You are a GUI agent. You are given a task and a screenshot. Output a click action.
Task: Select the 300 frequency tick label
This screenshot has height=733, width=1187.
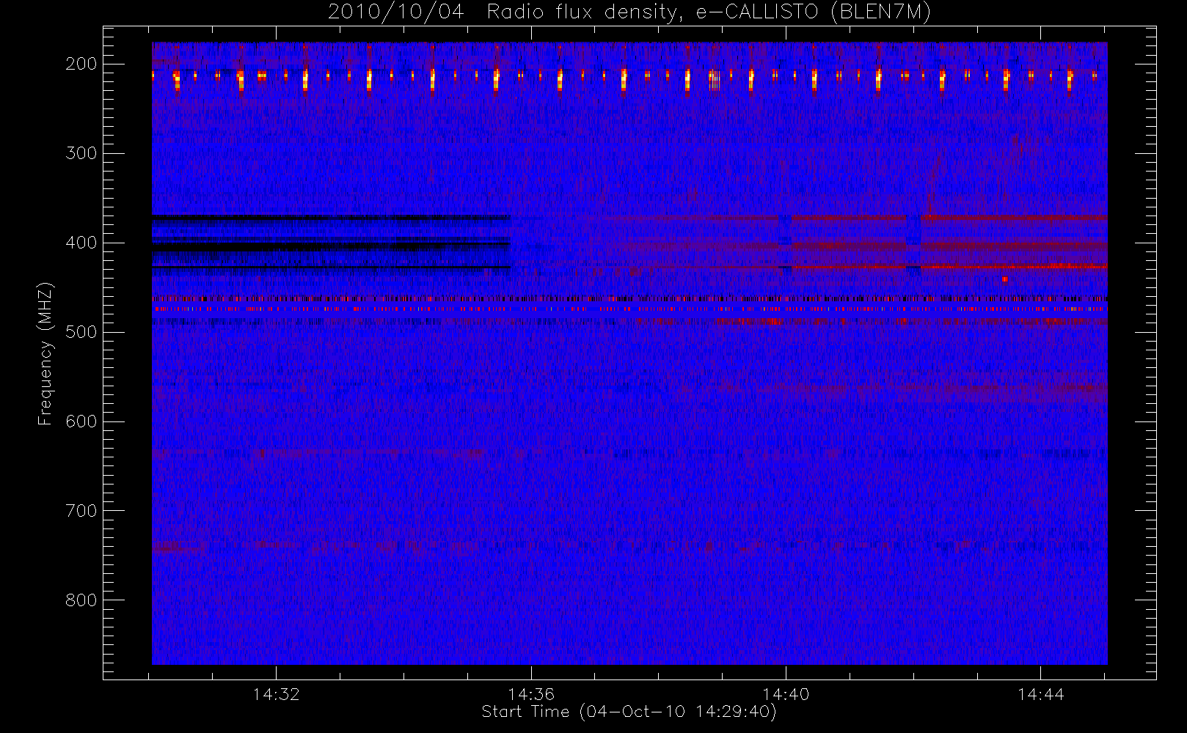pyautogui.click(x=81, y=153)
